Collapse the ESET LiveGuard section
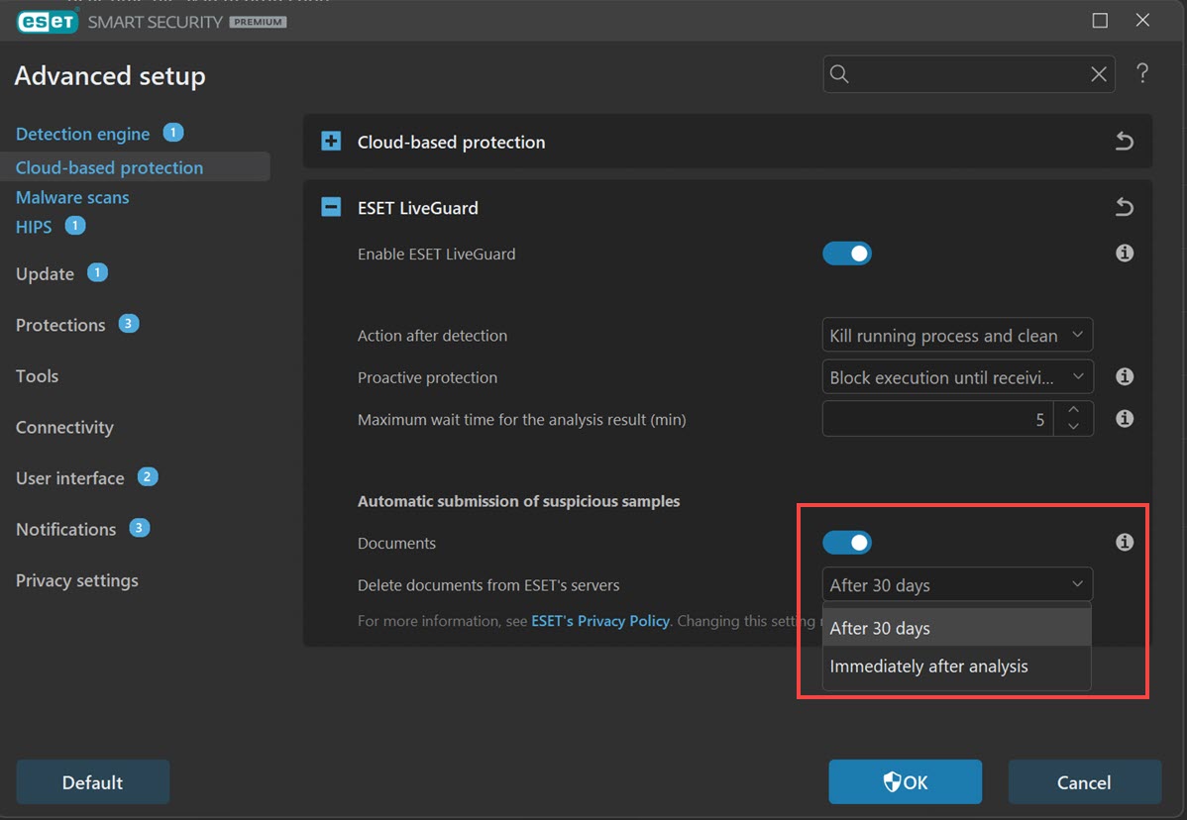1187x820 pixels. point(331,207)
